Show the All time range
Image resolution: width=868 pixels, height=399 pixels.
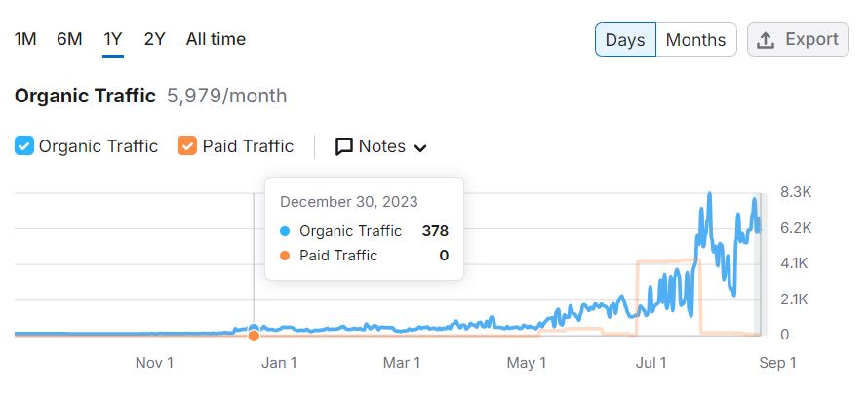(216, 39)
